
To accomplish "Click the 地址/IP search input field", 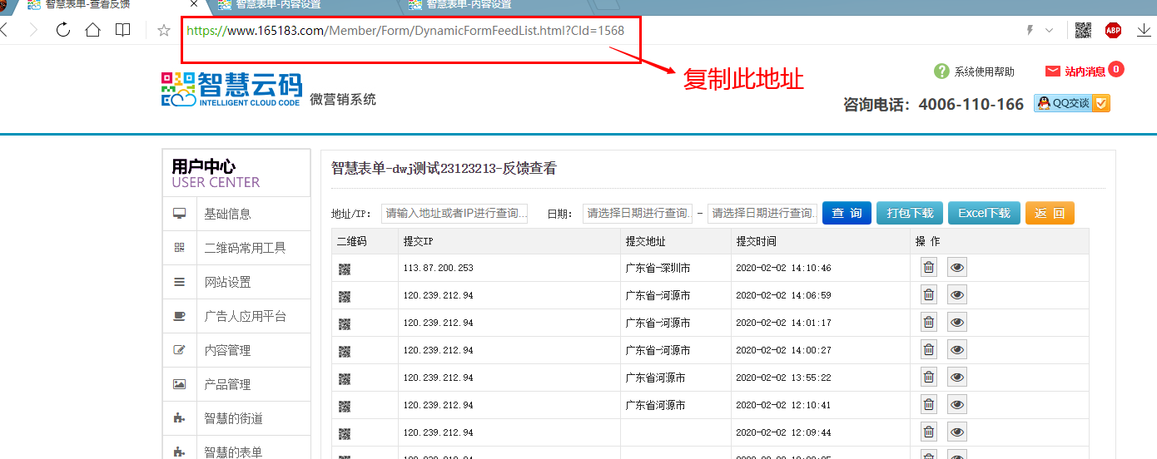I will click(x=455, y=214).
